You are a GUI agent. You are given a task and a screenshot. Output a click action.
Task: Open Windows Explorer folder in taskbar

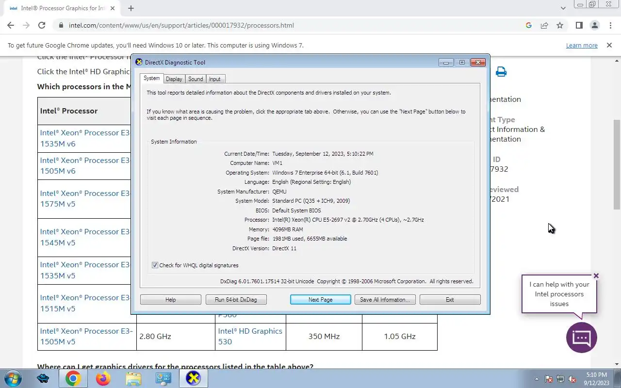(x=133, y=378)
